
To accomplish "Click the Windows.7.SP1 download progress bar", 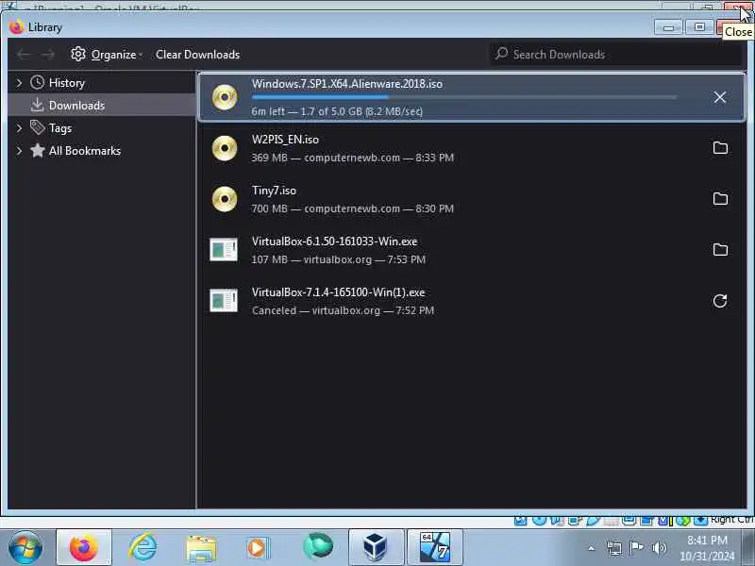I will [x=464, y=97].
